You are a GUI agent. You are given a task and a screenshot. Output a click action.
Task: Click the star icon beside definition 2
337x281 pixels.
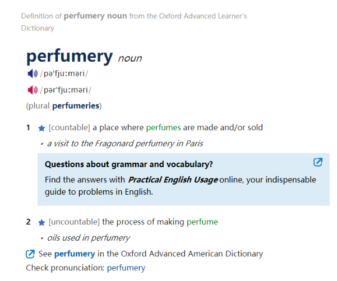coord(41,222)
